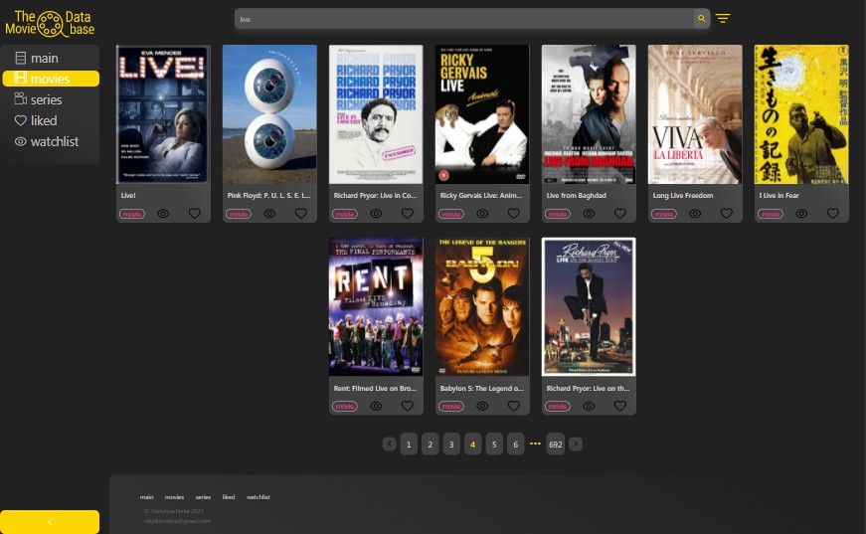Click into the search field containing 'live'
Screen dimensions: 866x534
(464, 19)
